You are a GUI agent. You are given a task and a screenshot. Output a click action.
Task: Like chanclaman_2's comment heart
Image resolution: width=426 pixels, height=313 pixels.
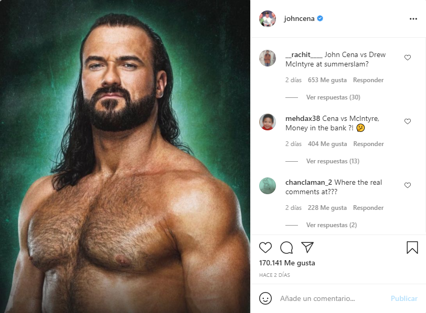(408, 185)
